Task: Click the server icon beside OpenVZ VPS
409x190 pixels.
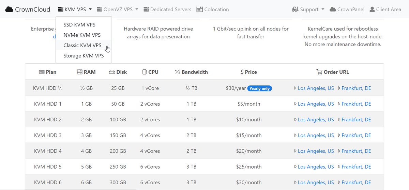Action: 100,10
